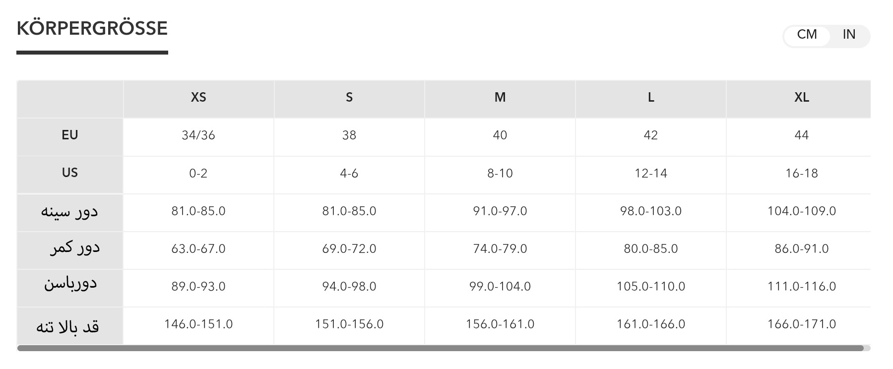Select the L size column header
Screen dimensions: 893x369
click(651, 98)
